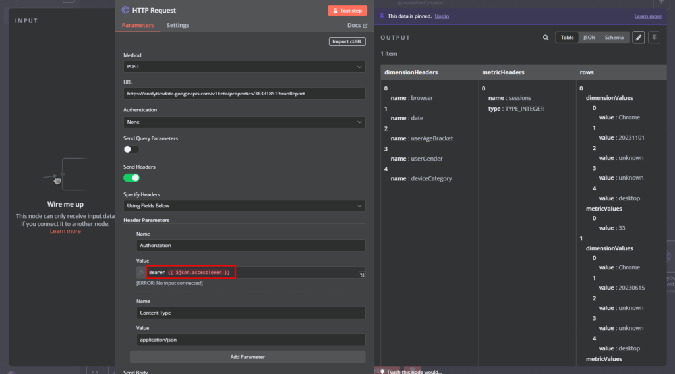This screenshot has height=374, width=675.
Task: Open the Docs external link
Action: (x=357, y=26)
